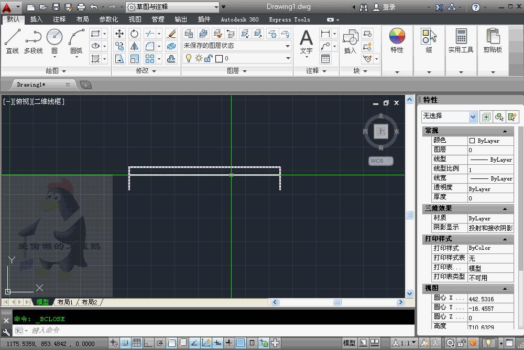Toggle Grid display in status bar
This screenshot has width=524, height=350.
(137, 343)
